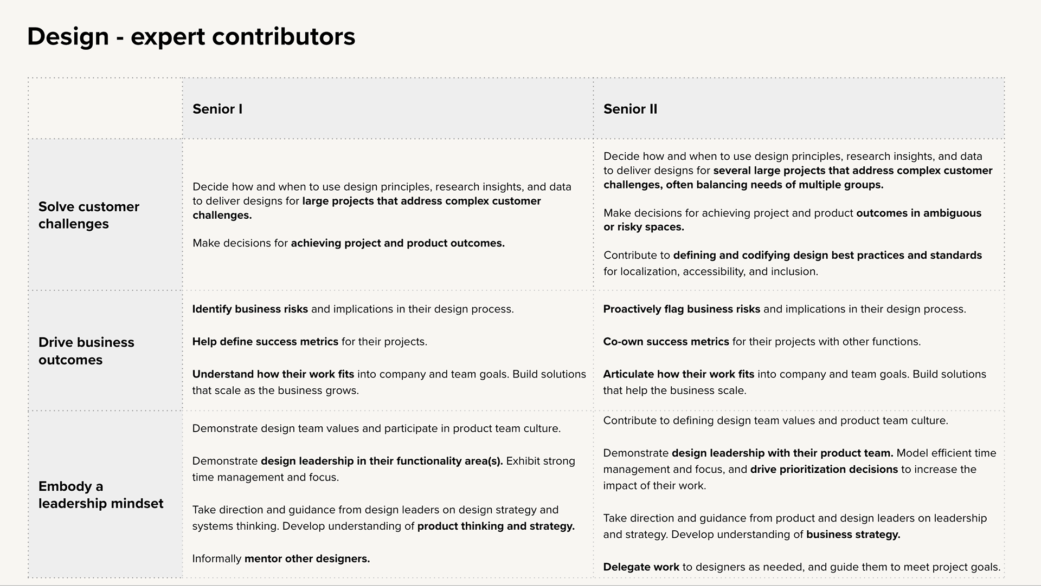Viewport: 1041px width, 586px height.
Task: Click 'outcomes in ambiguous or risky spaces' text
Action: [x=792, y=220]
